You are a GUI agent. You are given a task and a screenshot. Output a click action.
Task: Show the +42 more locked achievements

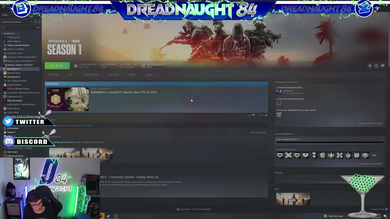pyautogui.click(x=374, y=155)
